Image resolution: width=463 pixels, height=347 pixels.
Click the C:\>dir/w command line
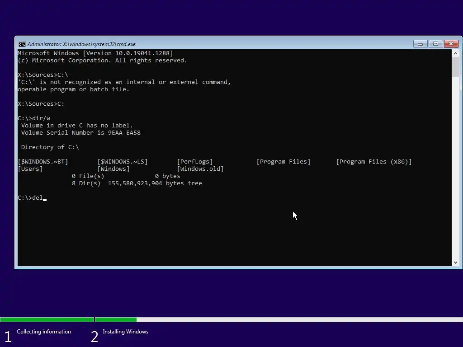pos(34,118)
